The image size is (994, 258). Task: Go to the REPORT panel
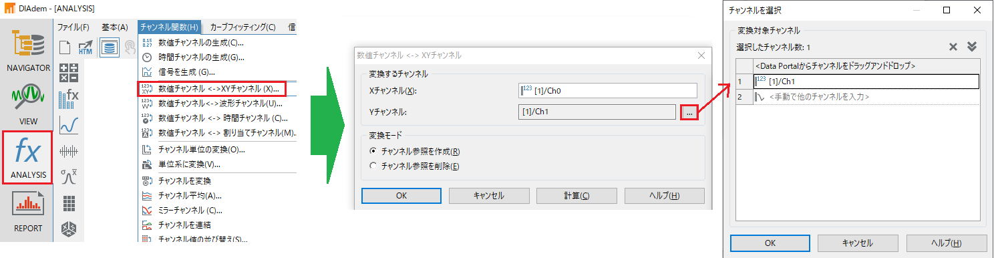tap(29, 213)
